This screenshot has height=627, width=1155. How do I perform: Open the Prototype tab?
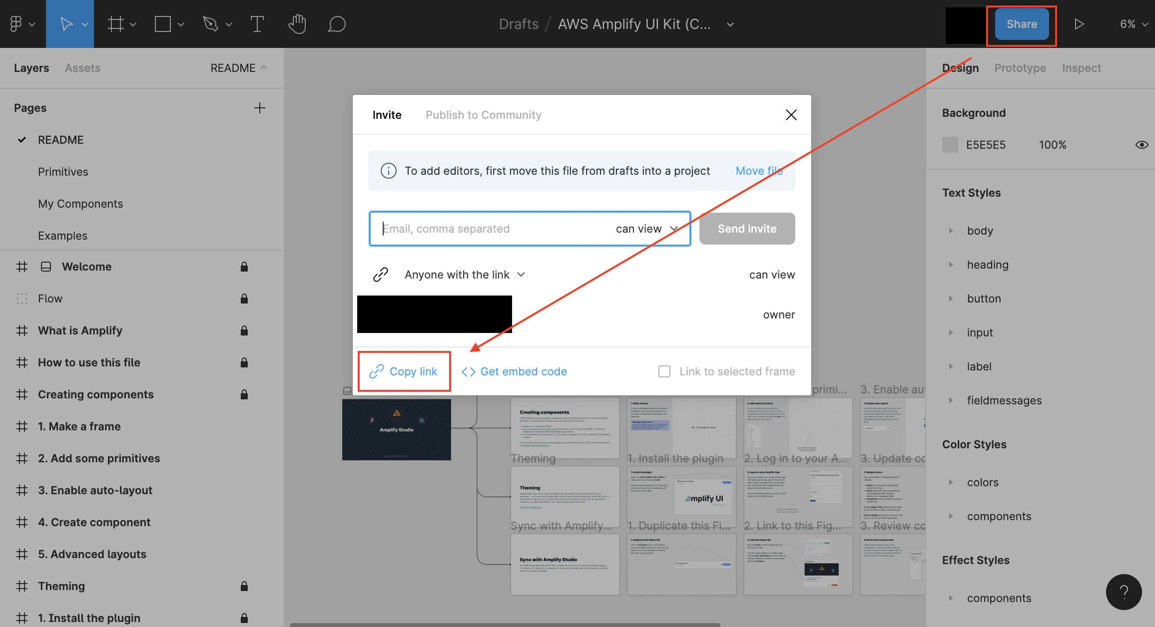point(1020,68)
